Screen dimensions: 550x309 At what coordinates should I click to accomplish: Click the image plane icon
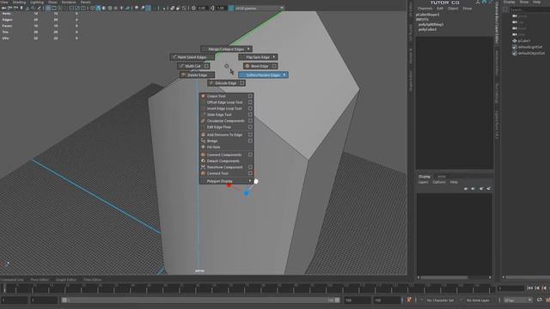tap(27, 8)
